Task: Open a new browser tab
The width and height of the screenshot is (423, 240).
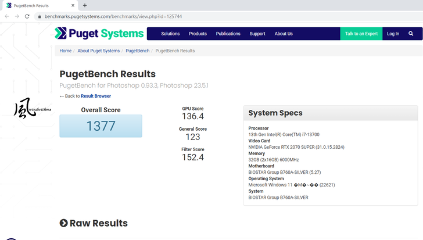Action: pyautogui.click(x=85, y=5)
